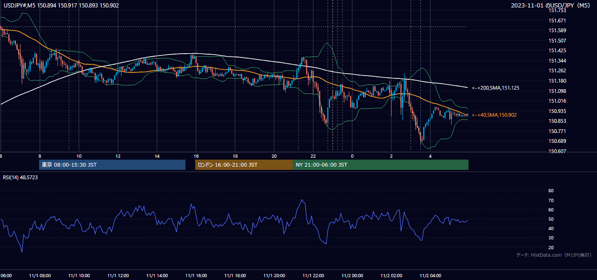Select the ロンドン 16:00-21:00 JST session bar
Viewport: 597px width, 280px height.
(244, 165)
